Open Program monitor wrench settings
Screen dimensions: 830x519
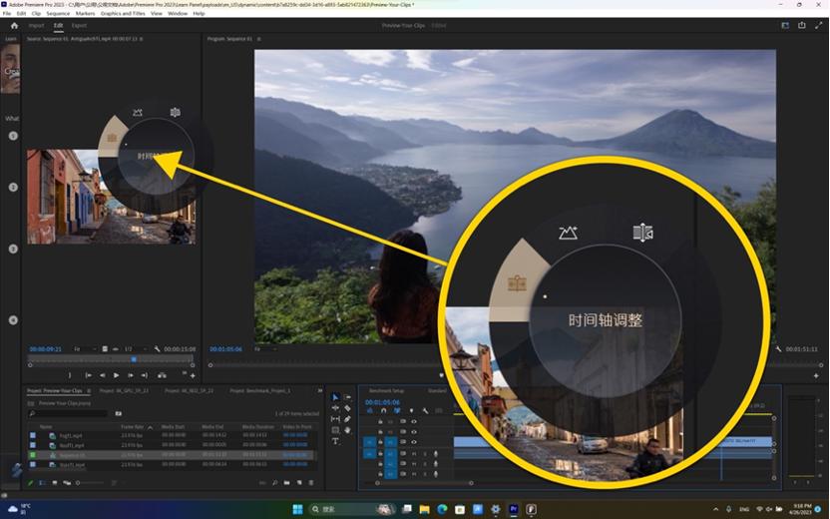pos(779,349)
